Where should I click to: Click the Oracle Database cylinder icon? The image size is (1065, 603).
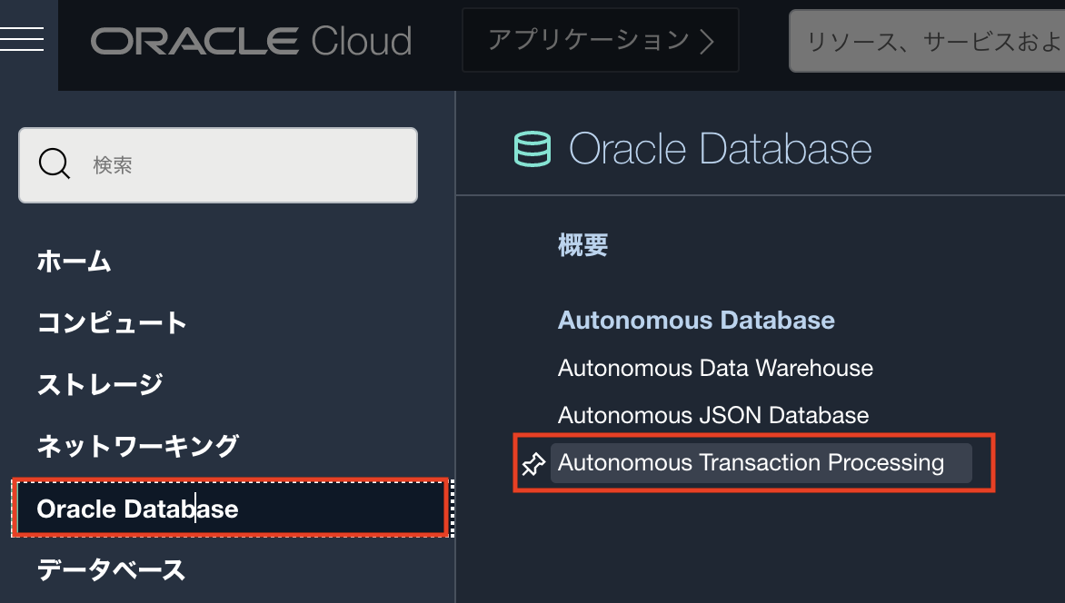[532, 149]
